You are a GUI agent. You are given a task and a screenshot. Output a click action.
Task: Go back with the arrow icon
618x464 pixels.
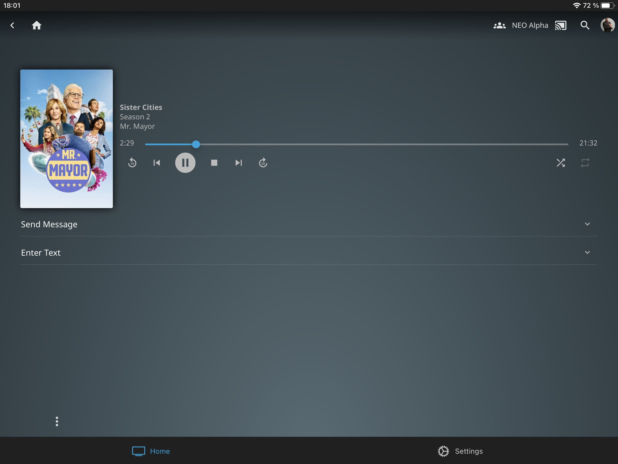click(x=12, y=25)
